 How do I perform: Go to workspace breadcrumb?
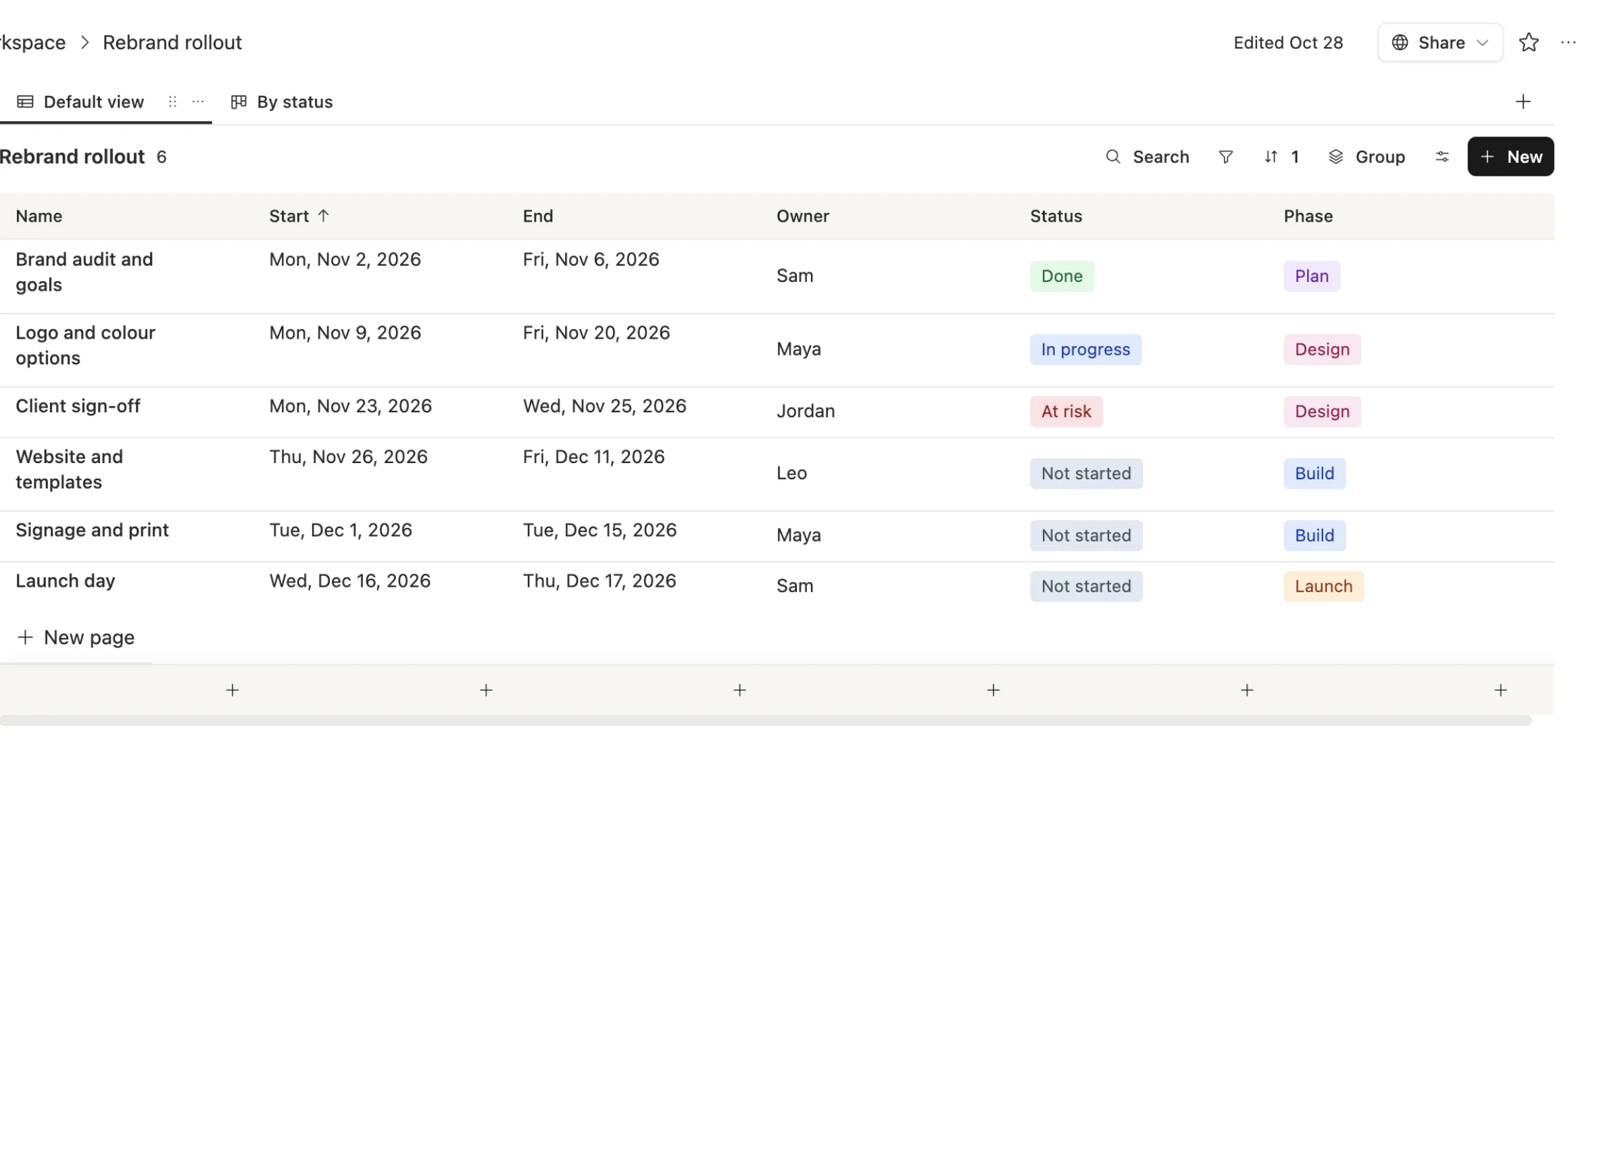coord(32,43)
